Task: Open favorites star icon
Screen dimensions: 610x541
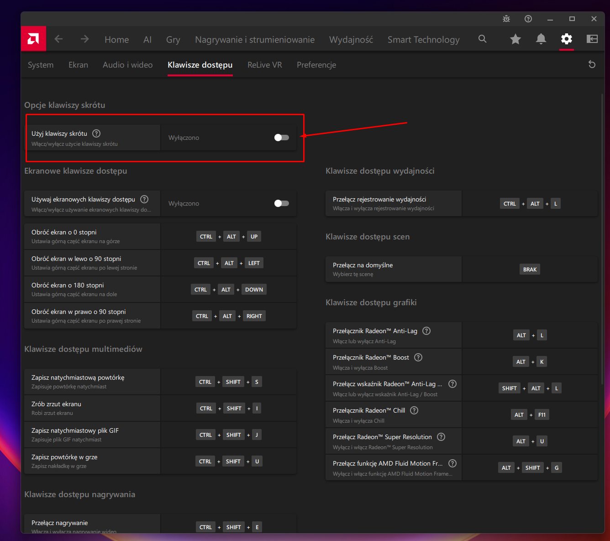Action: click(515, 39)
